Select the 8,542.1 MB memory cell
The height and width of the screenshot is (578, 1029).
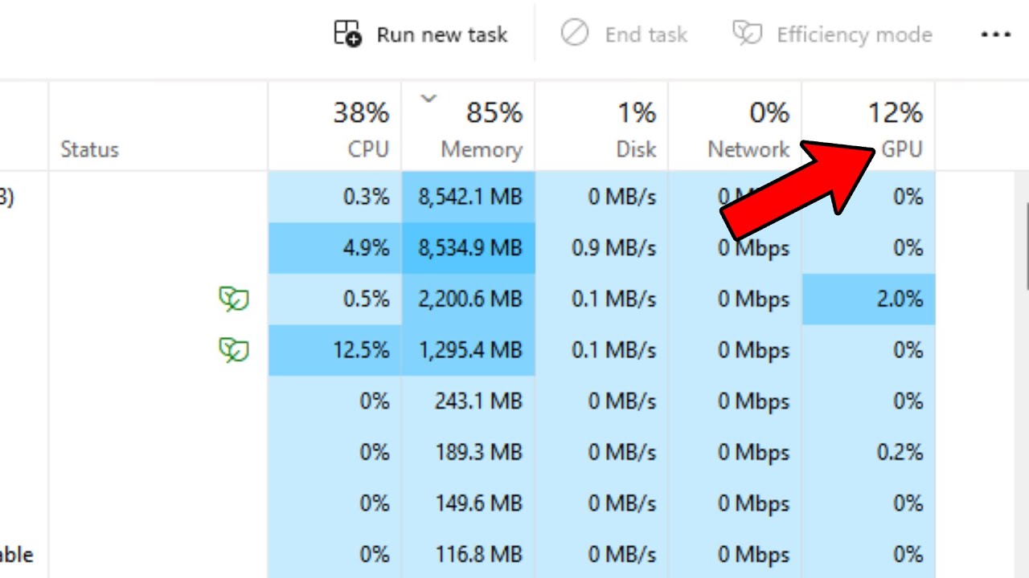[468, 197]
